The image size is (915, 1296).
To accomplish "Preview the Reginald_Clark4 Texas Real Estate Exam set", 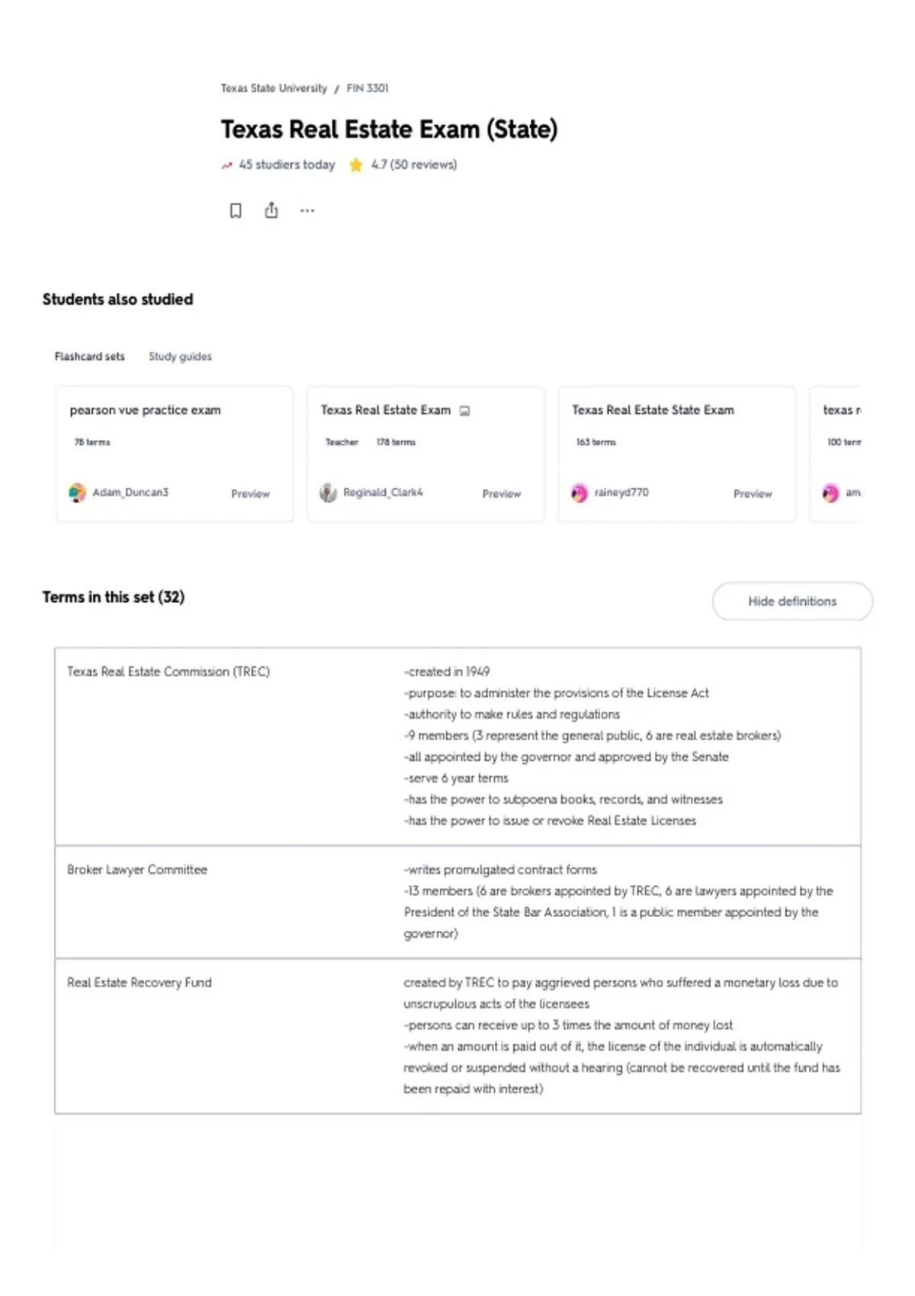I will (x=501, y=494).
